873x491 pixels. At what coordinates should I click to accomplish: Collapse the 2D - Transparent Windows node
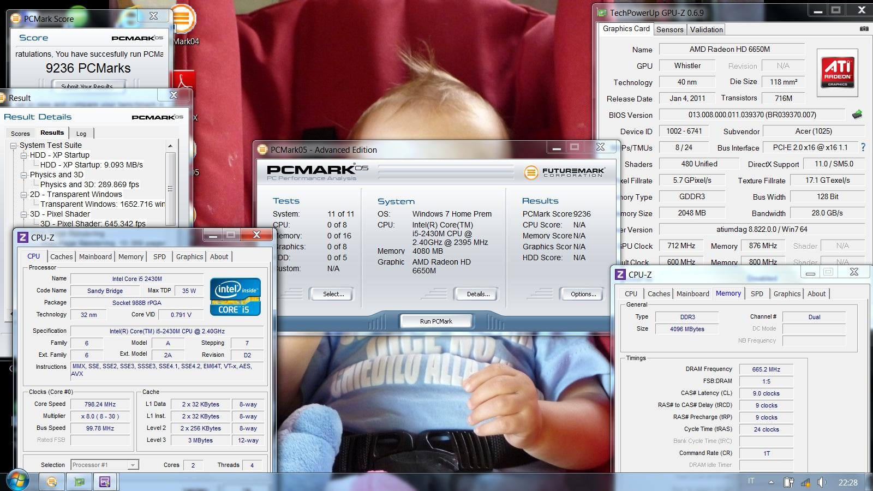24,194
